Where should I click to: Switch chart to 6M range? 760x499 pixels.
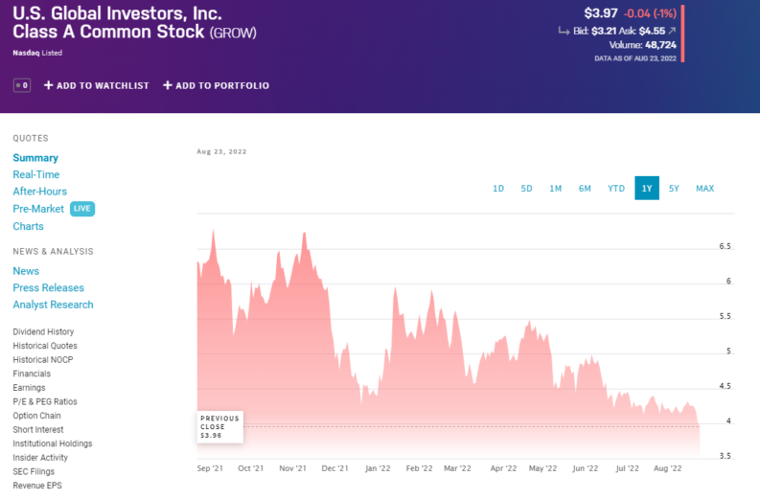(585, 189)
